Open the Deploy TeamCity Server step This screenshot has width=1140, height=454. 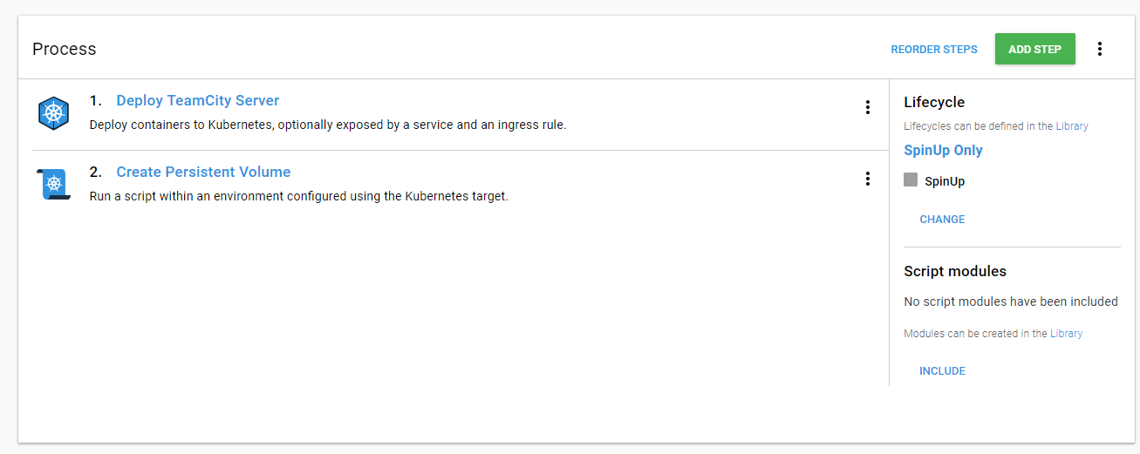point(198,100)
